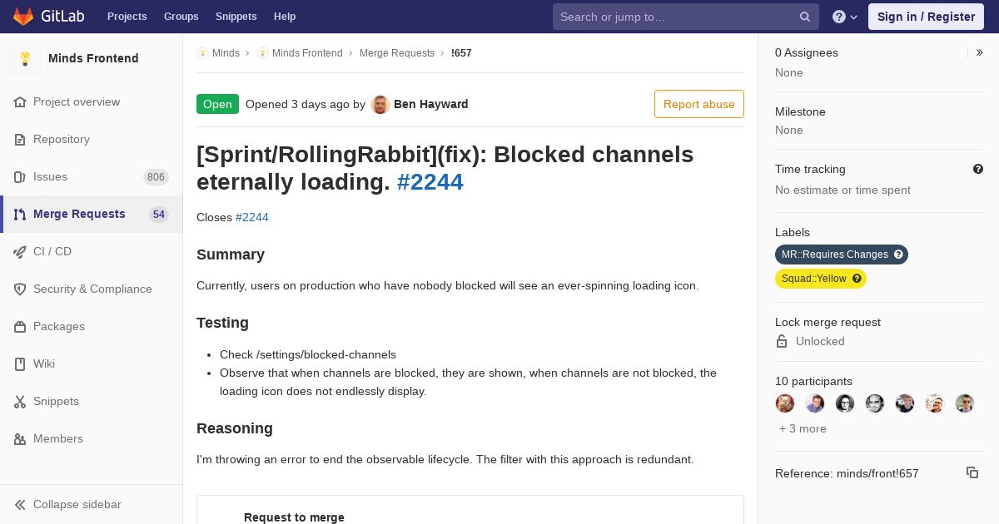Image resolution: width=999 pixels, height=524 pixels.
Task: Show the + 3 more participants
Action: point(803,428)
